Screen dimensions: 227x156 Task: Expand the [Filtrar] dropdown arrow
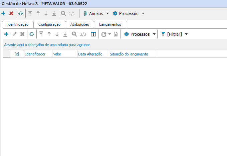[186, 34]
